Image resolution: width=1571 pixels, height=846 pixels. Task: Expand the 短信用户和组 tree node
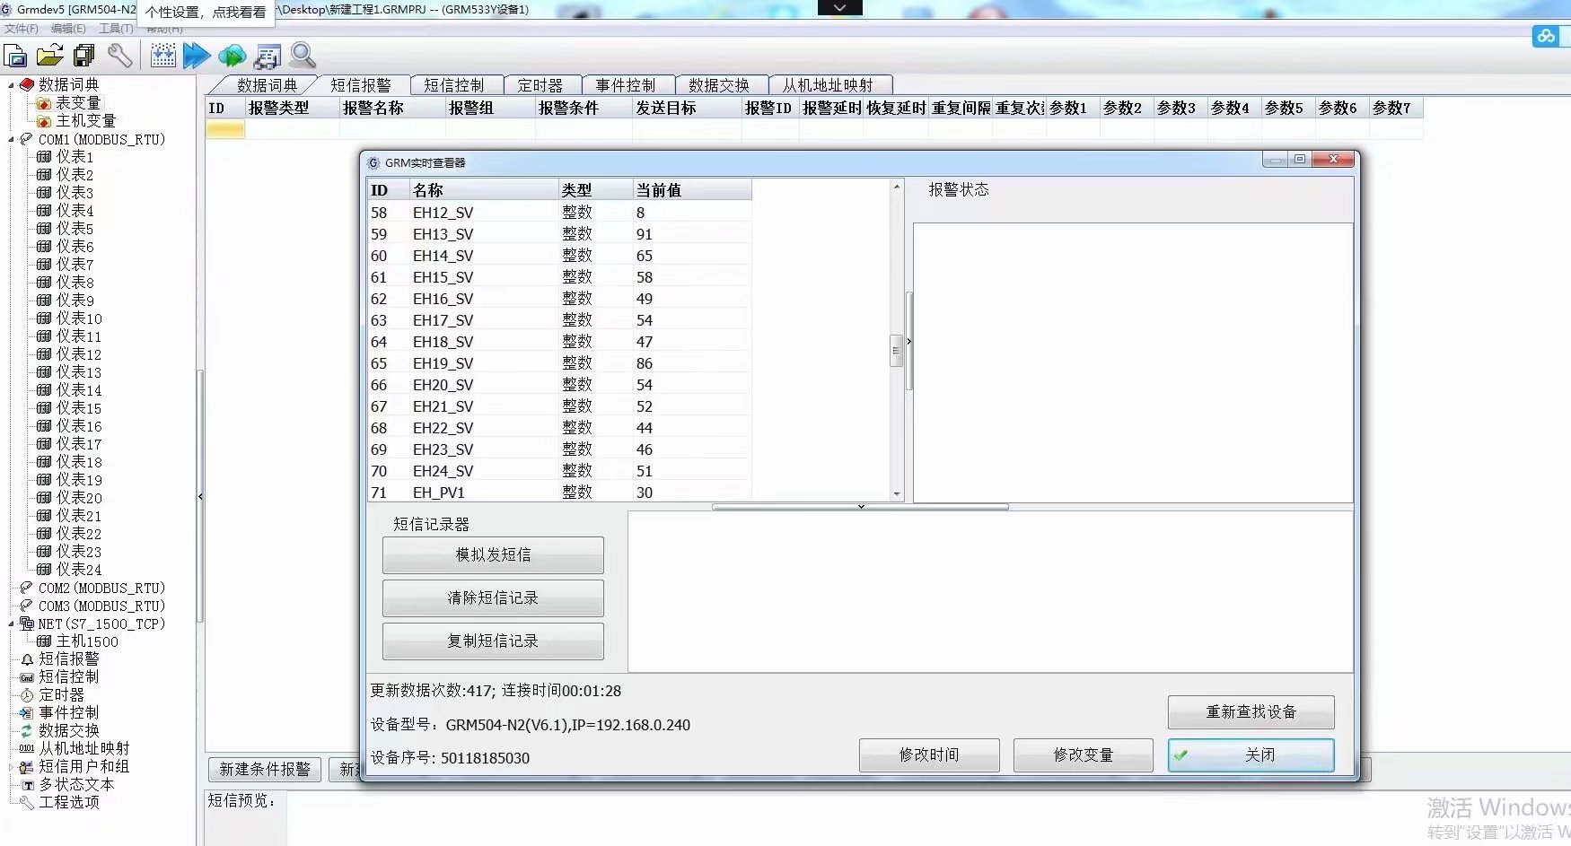click(12, 767)
